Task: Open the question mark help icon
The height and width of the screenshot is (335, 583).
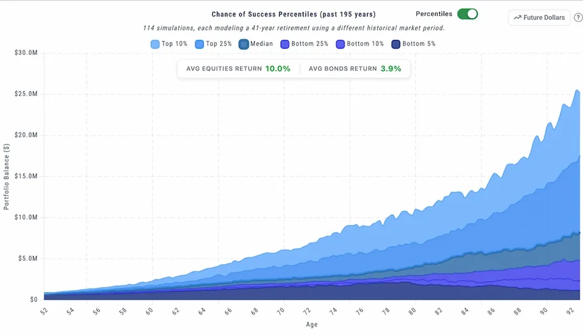Action: [578, 17]
